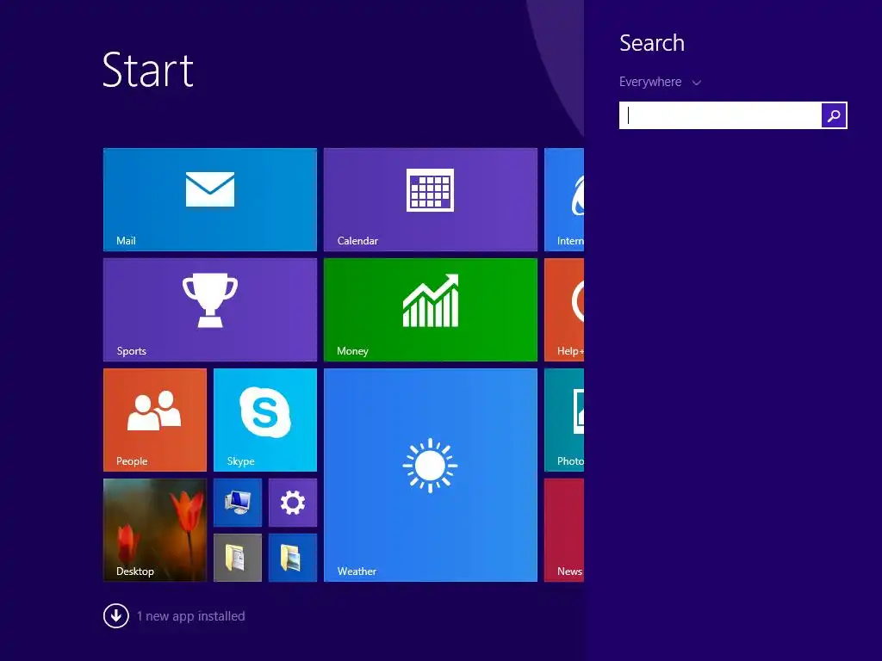Launch the Skype tile
Screen dimensions: 882x661
point(265,420)
